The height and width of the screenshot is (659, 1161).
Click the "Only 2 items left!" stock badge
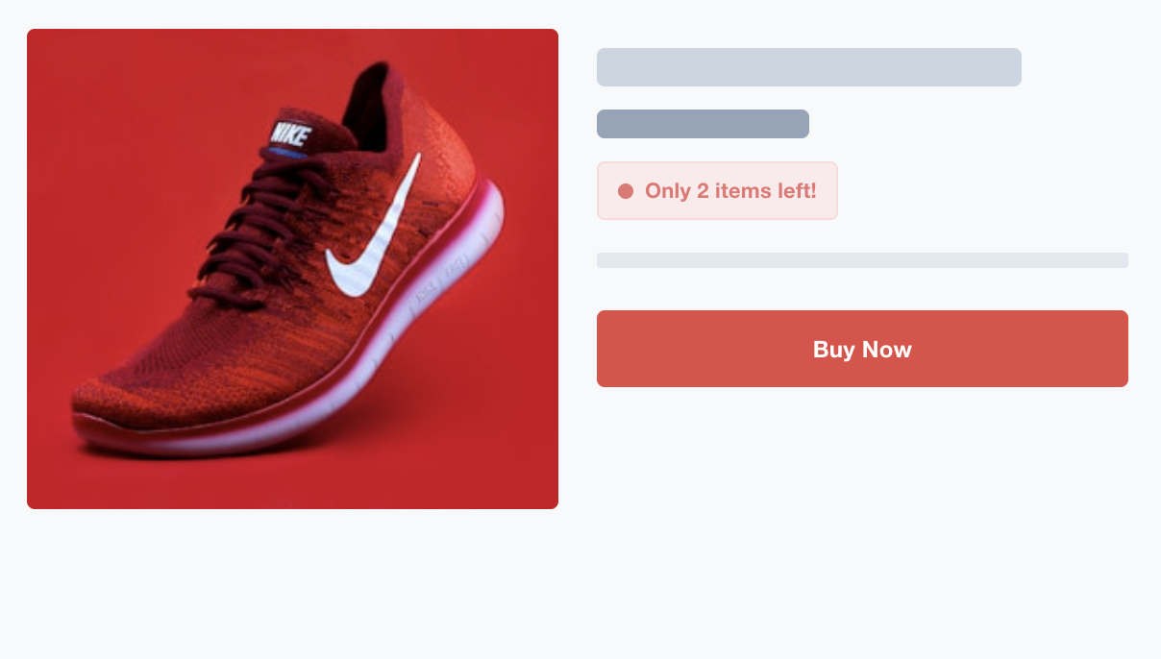coord(717,190)
